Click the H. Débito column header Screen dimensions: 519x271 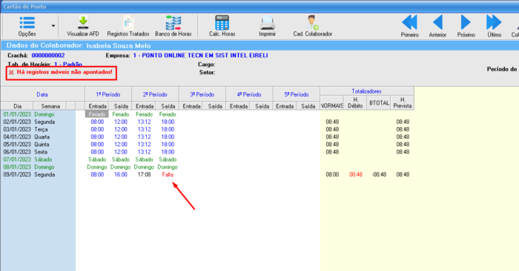(x=355, y=102)
